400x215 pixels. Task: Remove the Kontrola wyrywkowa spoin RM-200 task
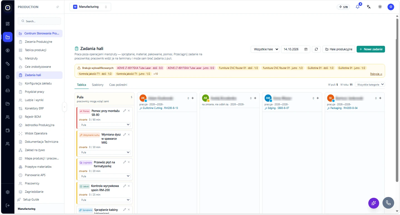pos(129,186)
